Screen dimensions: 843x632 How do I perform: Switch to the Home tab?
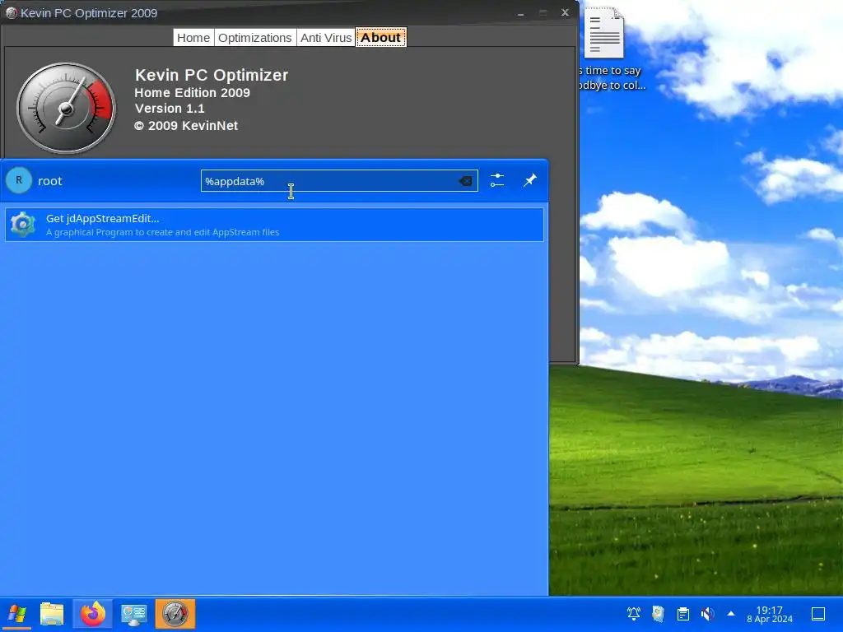(x=193, y=38)
